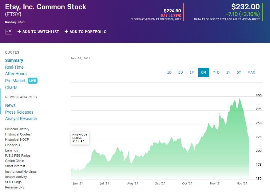
Task: View Institutional Holdings
Action: pos(21,172)
